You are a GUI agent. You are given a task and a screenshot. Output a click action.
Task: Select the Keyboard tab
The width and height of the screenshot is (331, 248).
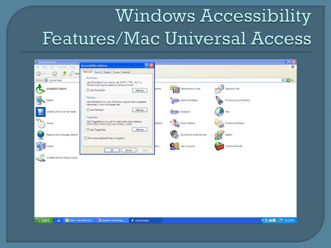pyautogui.click(x=88, y=72)
